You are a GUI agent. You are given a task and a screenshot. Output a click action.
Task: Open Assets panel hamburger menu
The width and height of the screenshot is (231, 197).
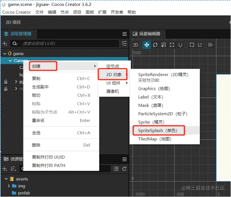[x=125, y=159]
